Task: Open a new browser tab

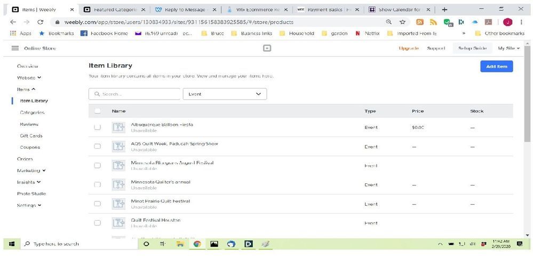Action: click(444, 10)
